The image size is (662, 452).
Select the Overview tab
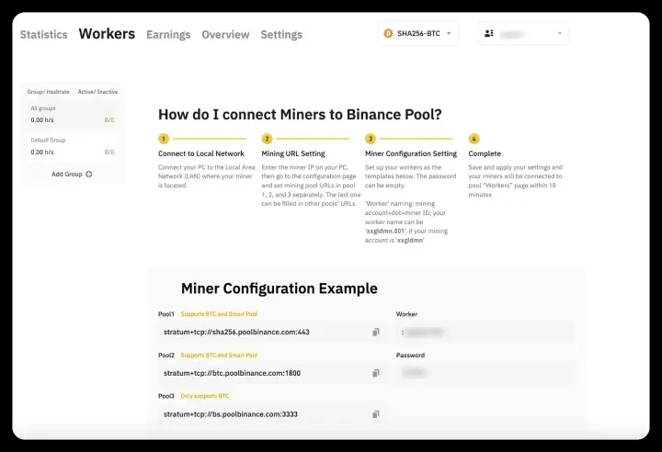click(225, 34)
